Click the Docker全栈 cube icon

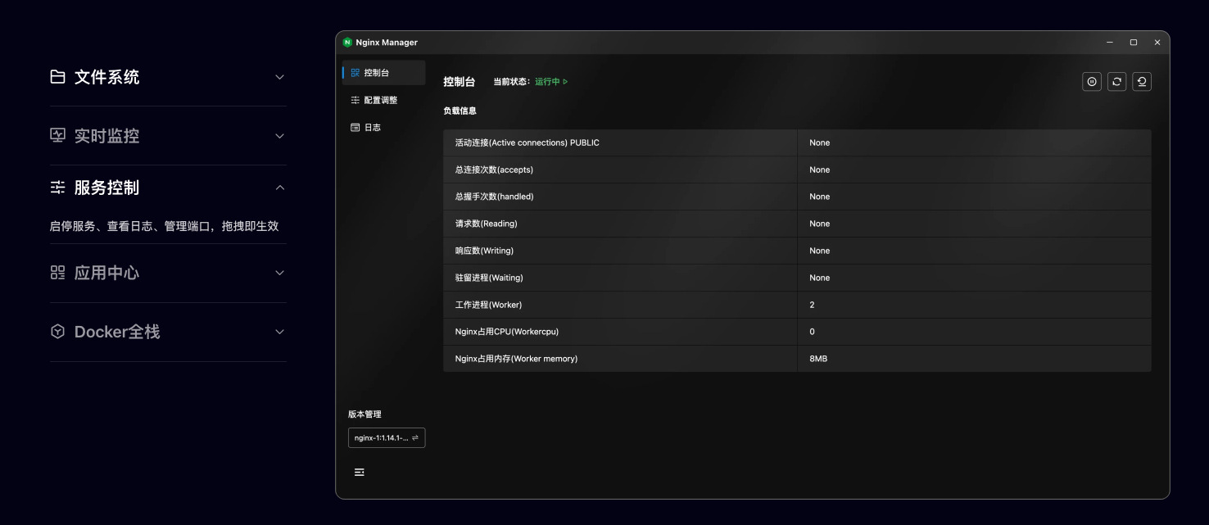click(57, 332)
